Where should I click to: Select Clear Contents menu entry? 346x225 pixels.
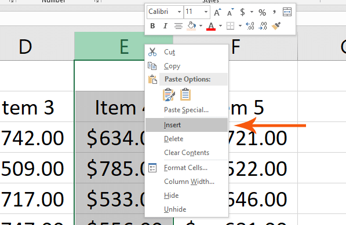(187, 153)
